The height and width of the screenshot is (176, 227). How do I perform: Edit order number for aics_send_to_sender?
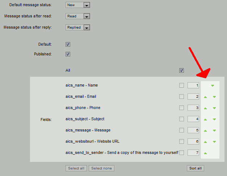tap(193, 153)
